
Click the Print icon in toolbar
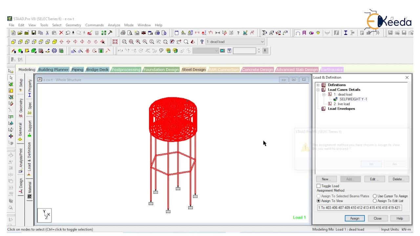[x=123, y=33]
